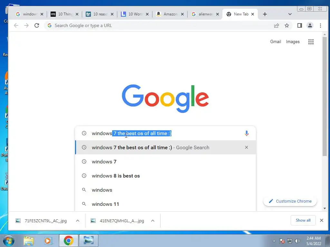The width and height of the screenshot is (330, 247).
Task: Select suggestion 'windows 7 the best os of all time :)'
Action: [x=166, y=147]
